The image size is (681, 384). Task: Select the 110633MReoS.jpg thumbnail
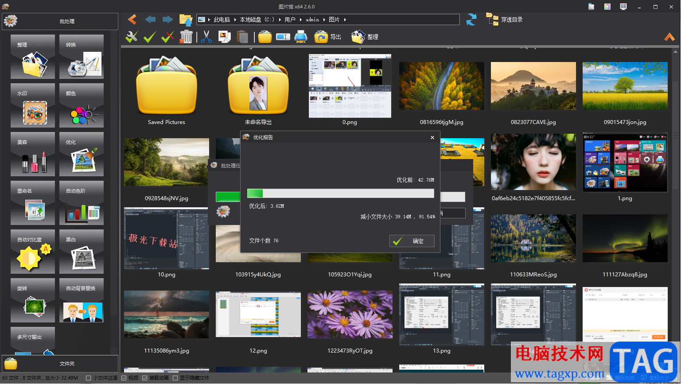coord(533,238)
